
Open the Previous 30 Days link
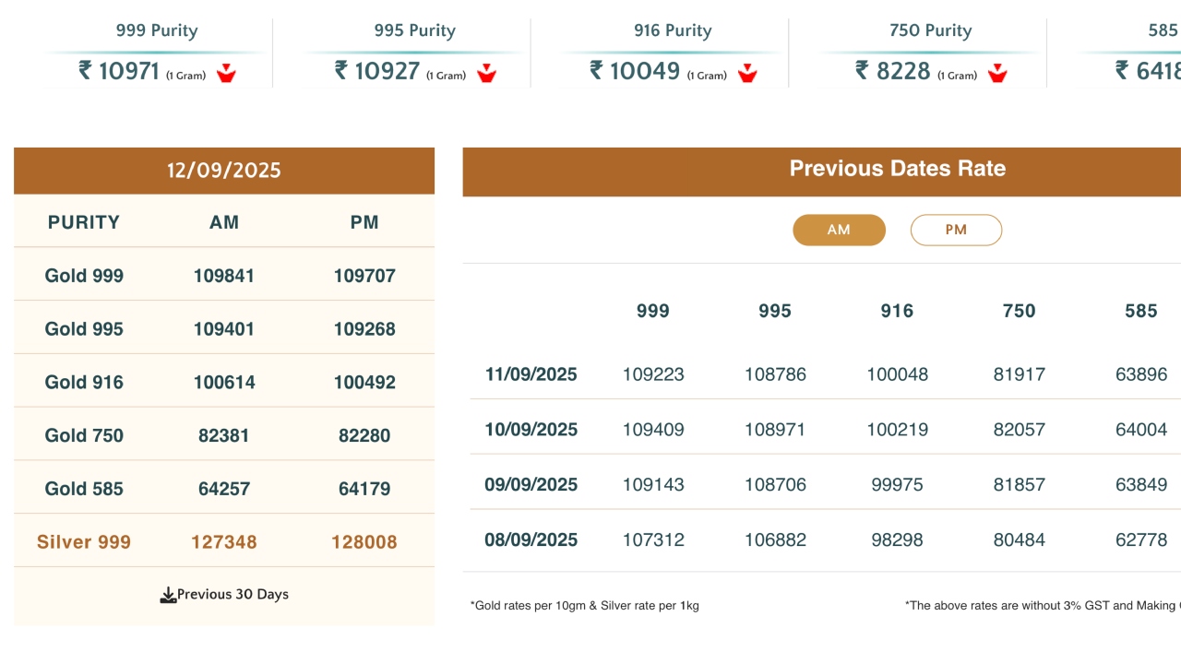pyautogui.click(x=233, y=595)
